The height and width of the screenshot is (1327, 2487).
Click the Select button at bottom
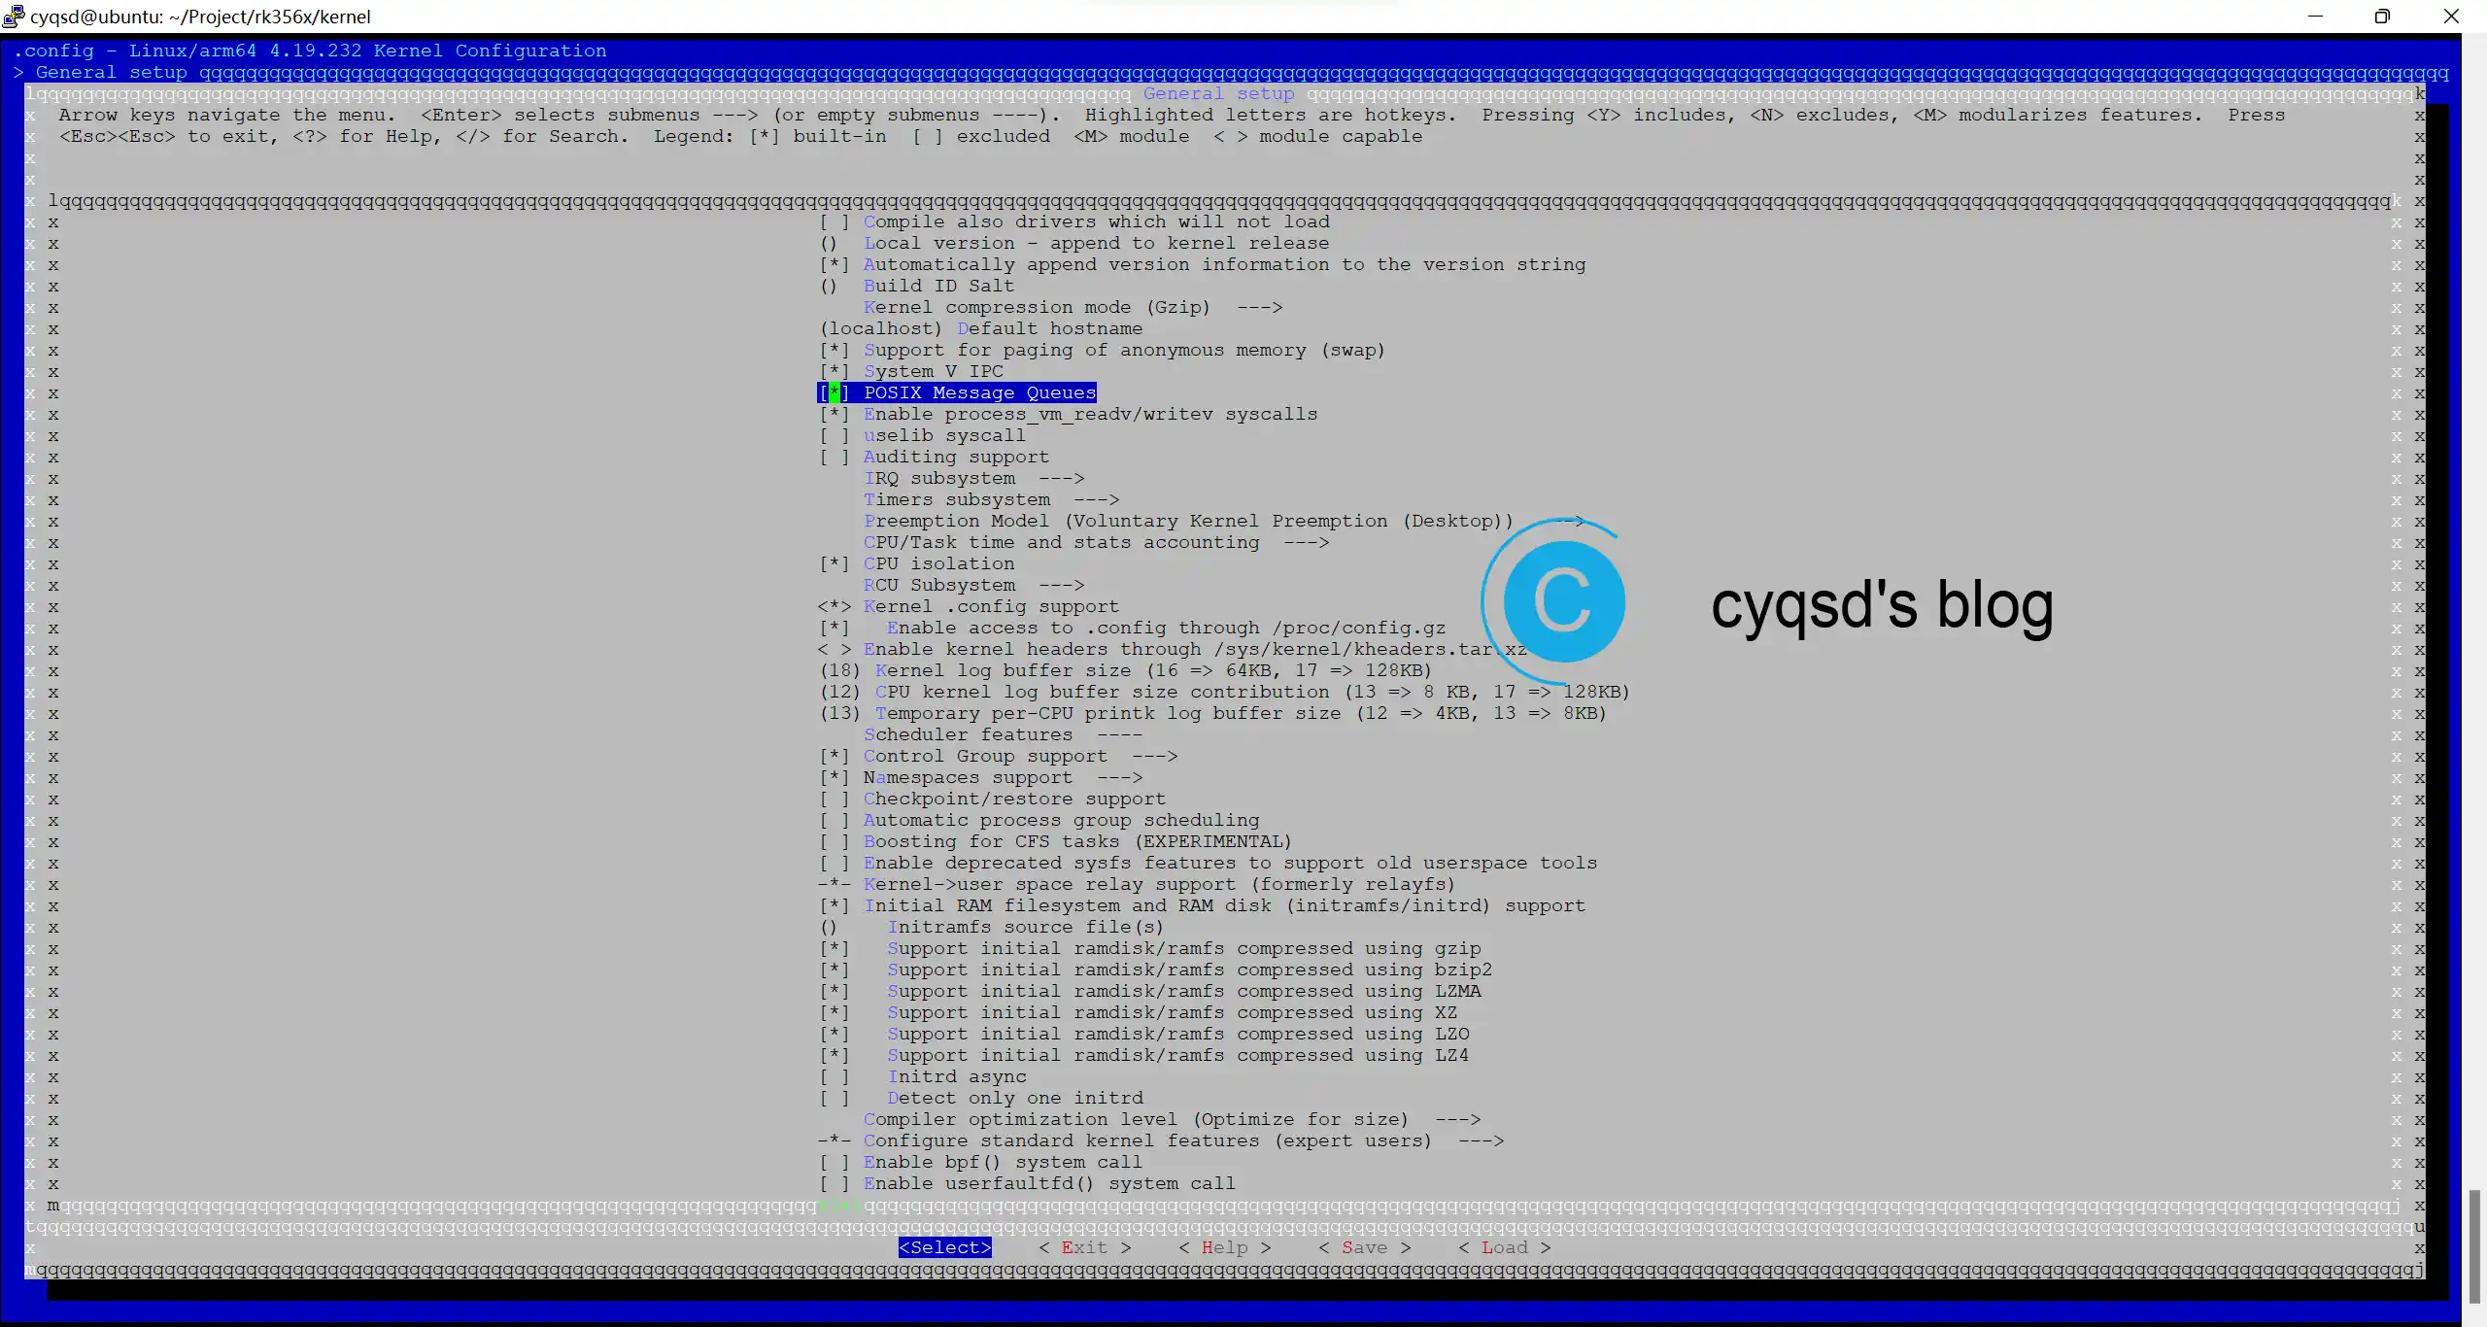[944, 1246]
